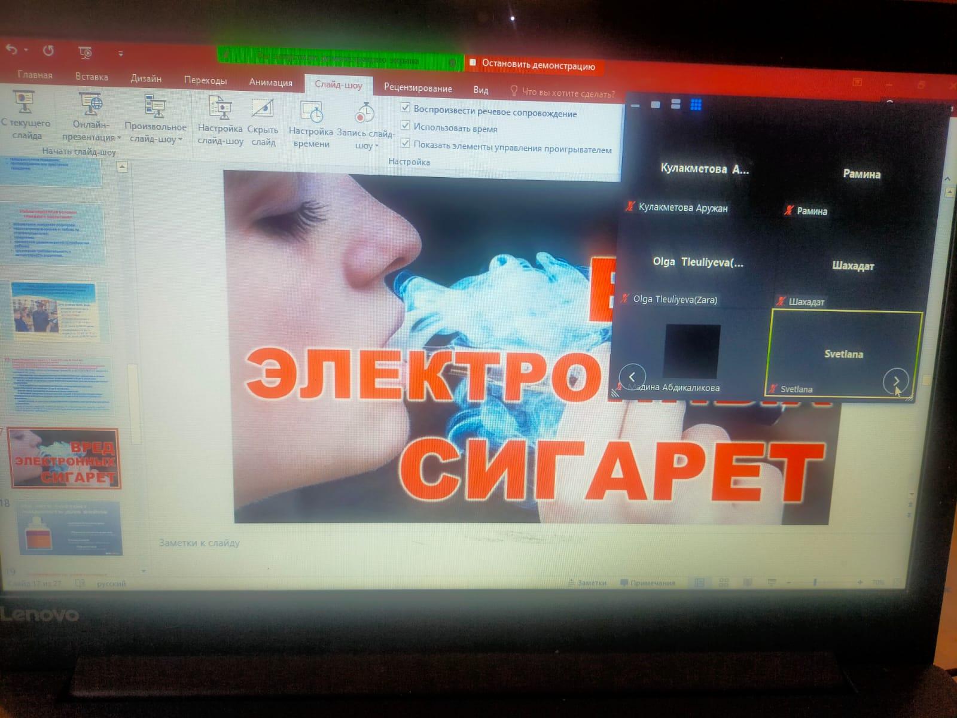Start slideshow from current slide icon
Viewport: 957px width, 718px height.
(25, 103)
